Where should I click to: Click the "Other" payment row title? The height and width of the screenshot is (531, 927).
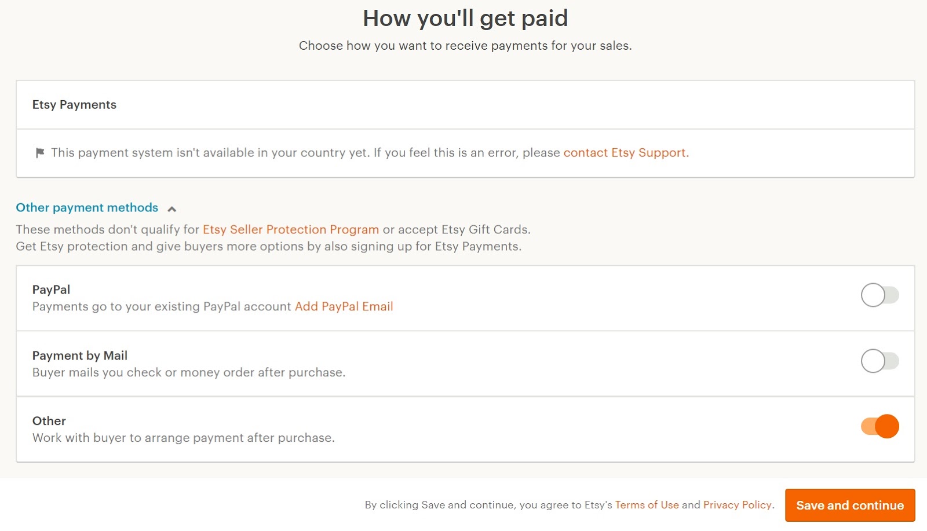point(49,421)
